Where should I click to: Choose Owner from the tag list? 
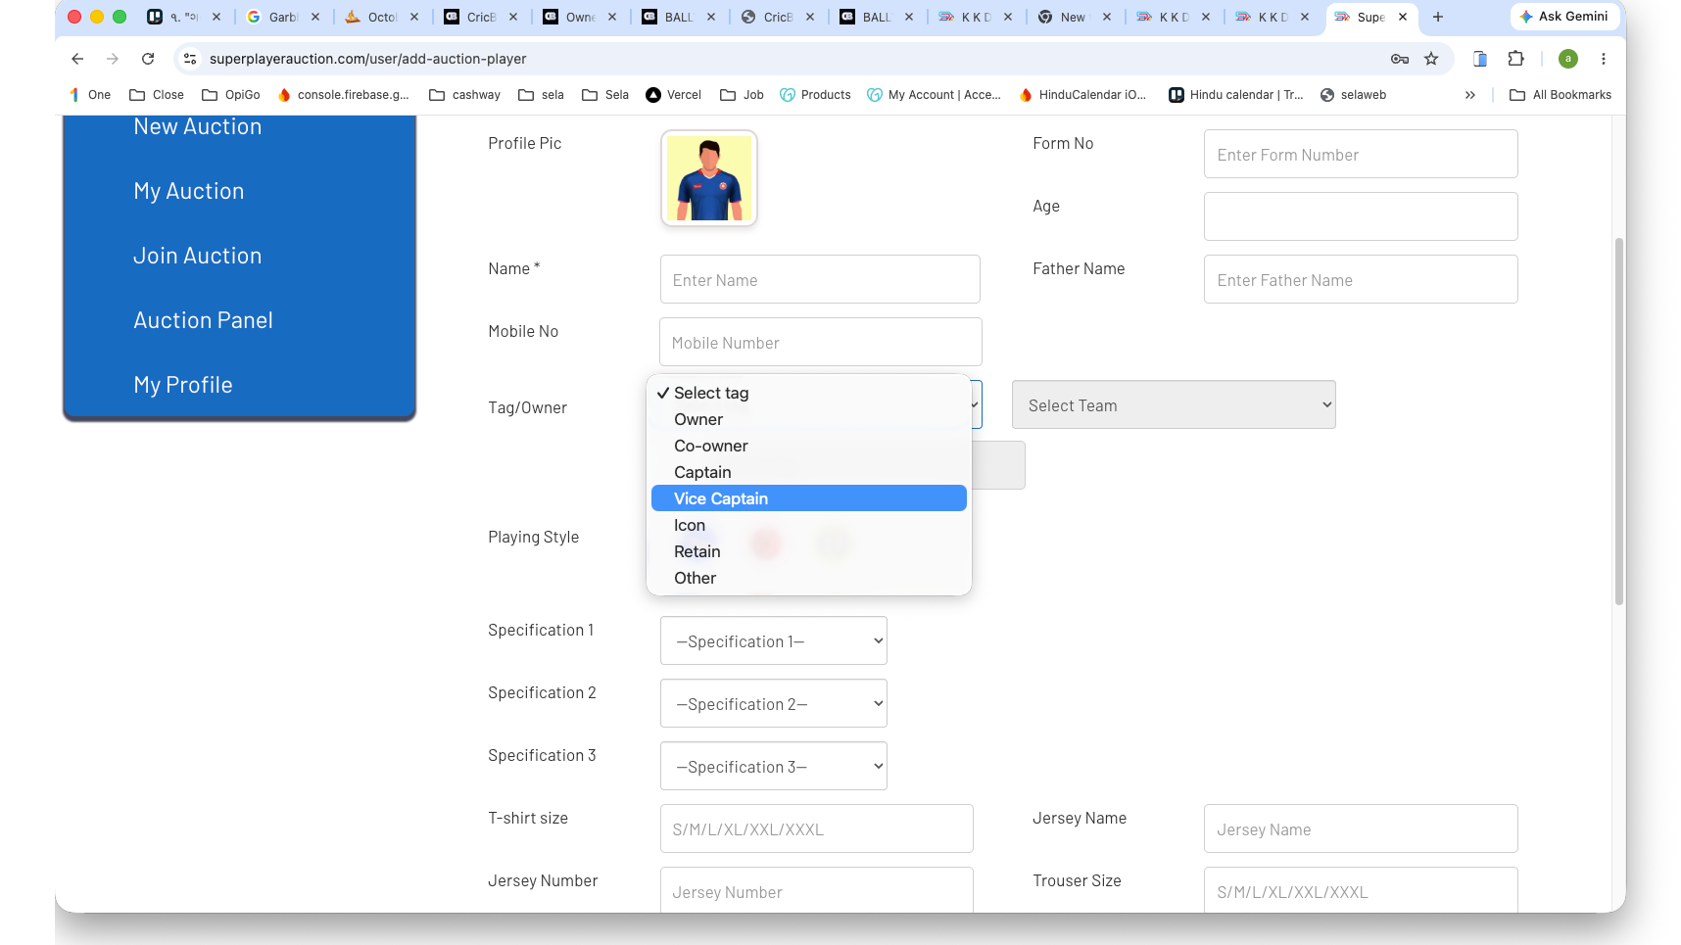click(809, 419)
